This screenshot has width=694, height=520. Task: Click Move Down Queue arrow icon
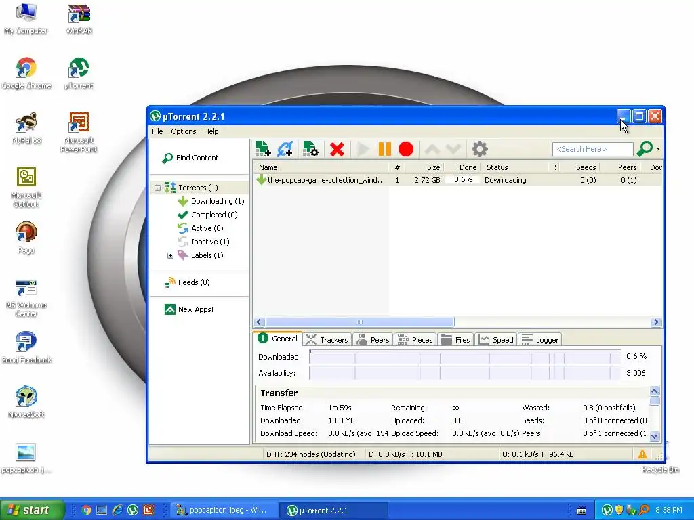(x=453, y=150)
